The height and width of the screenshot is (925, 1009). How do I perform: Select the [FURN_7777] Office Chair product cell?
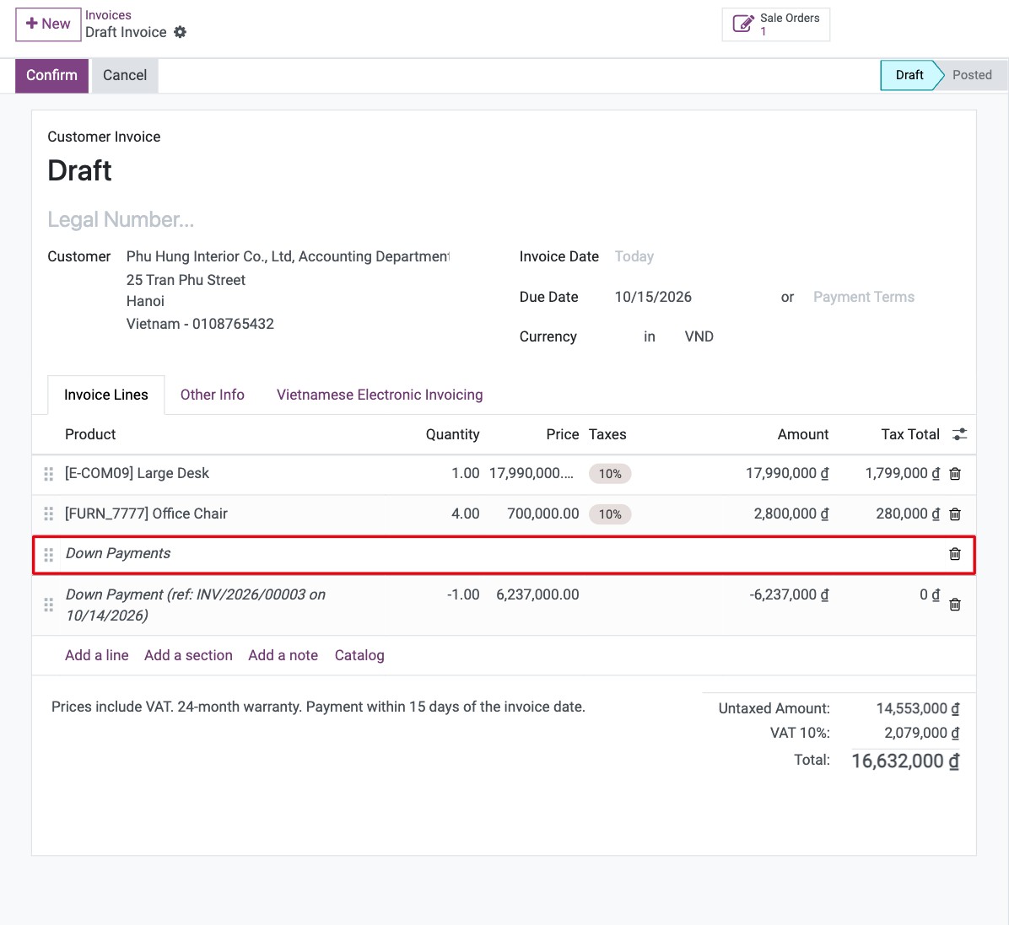(146, 514)
